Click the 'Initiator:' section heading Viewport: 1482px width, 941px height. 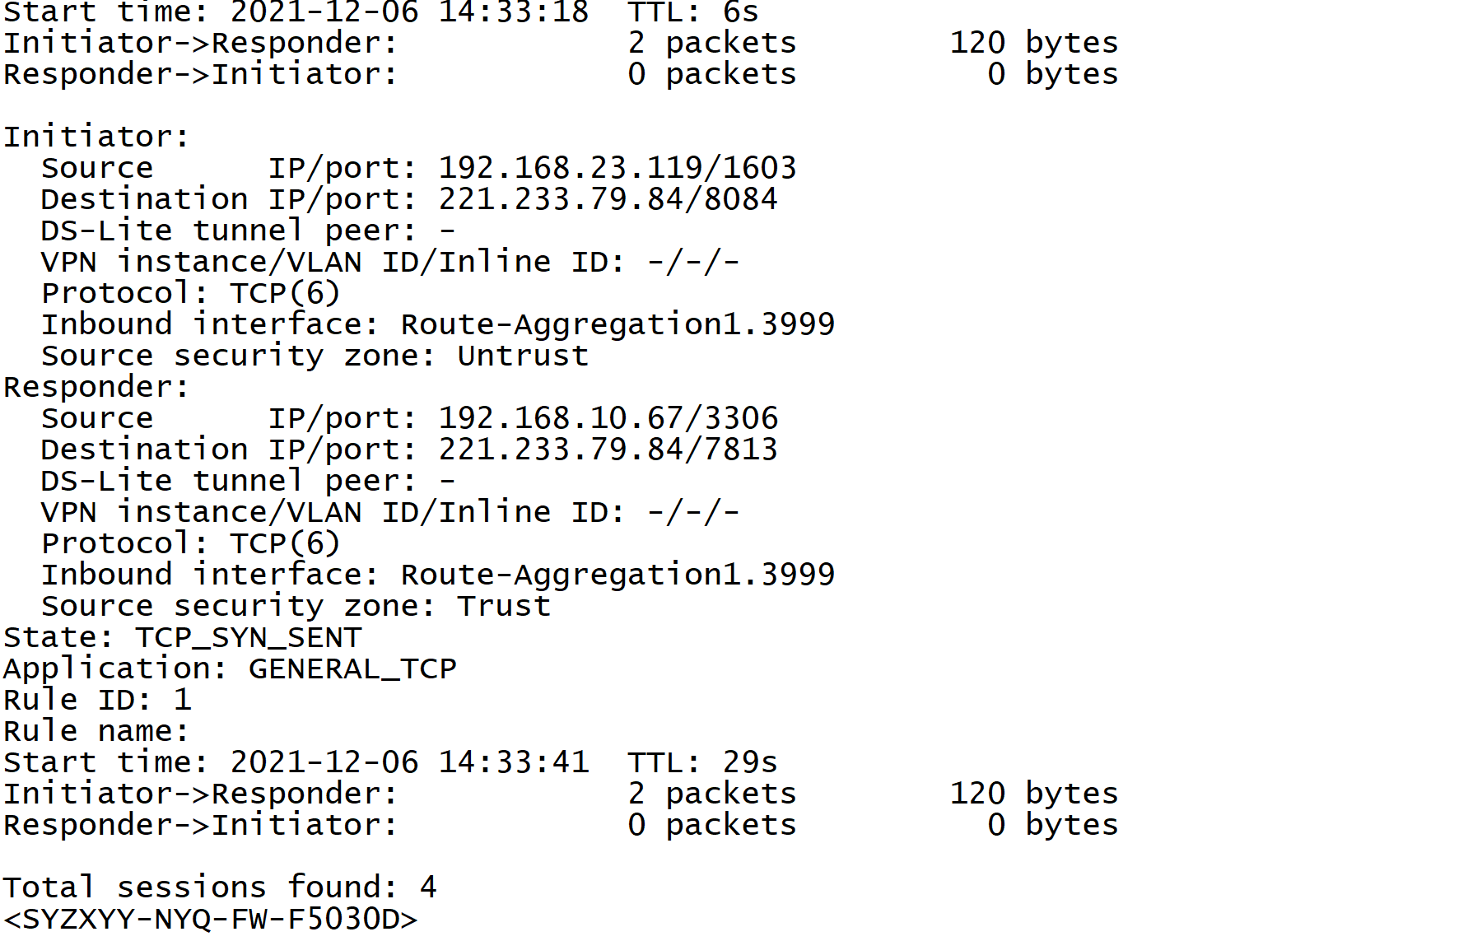coord(96,137)
